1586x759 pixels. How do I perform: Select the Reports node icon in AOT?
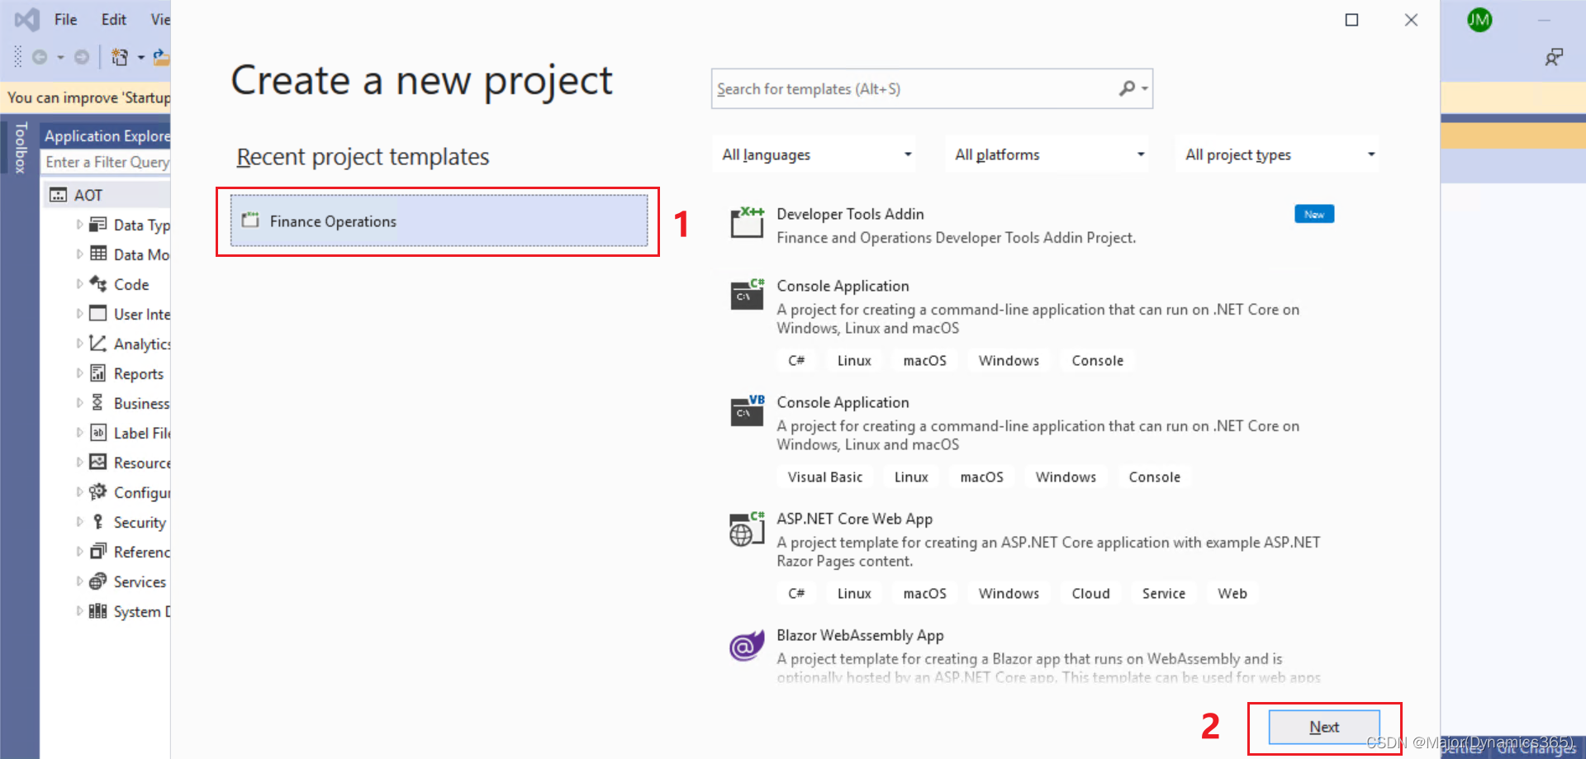click(98, 373)
